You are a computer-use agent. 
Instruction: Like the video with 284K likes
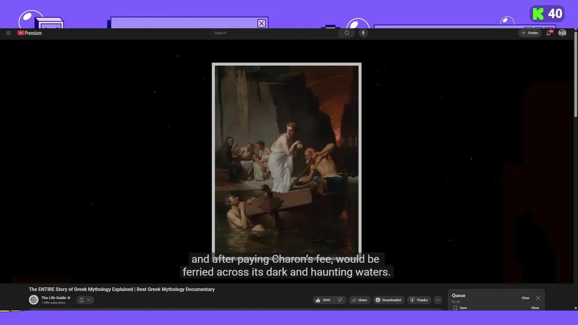323,300
